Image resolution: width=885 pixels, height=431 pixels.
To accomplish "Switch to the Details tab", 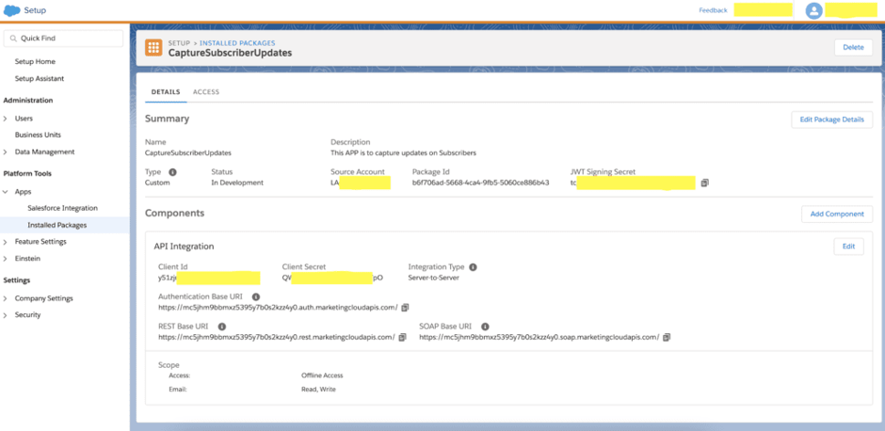I will tap(166, 92).
